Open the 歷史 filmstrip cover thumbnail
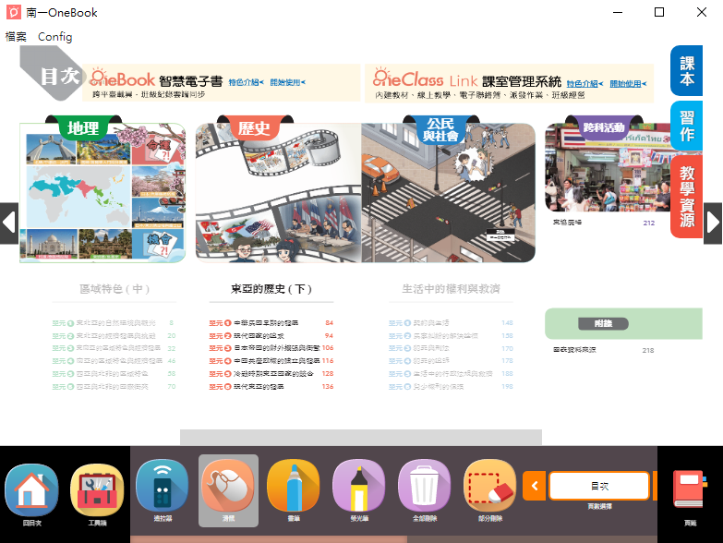Image resolution: width=723 pixels, height=543 pixels. (x=278, y=194)
